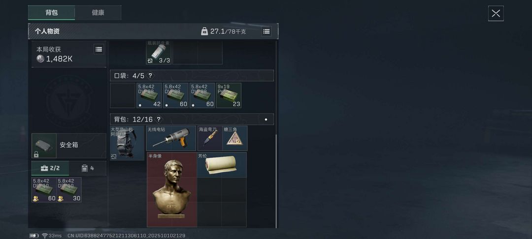Viewport: 532px width, 239px height.
Task: Click the dot toggle on backpack header
Action: pos(266,119)
